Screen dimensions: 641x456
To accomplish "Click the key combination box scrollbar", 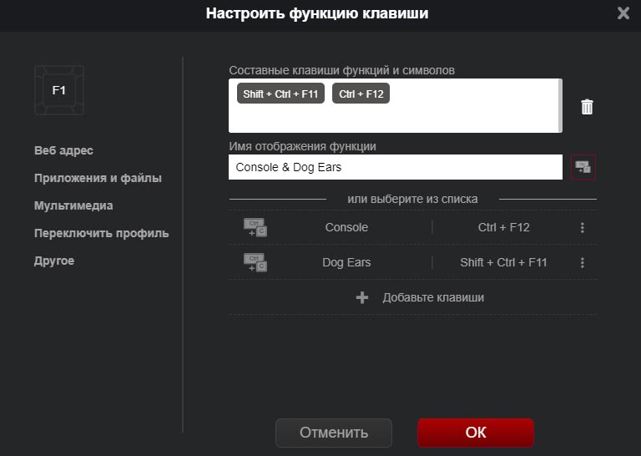I will (x=561, y=105).
